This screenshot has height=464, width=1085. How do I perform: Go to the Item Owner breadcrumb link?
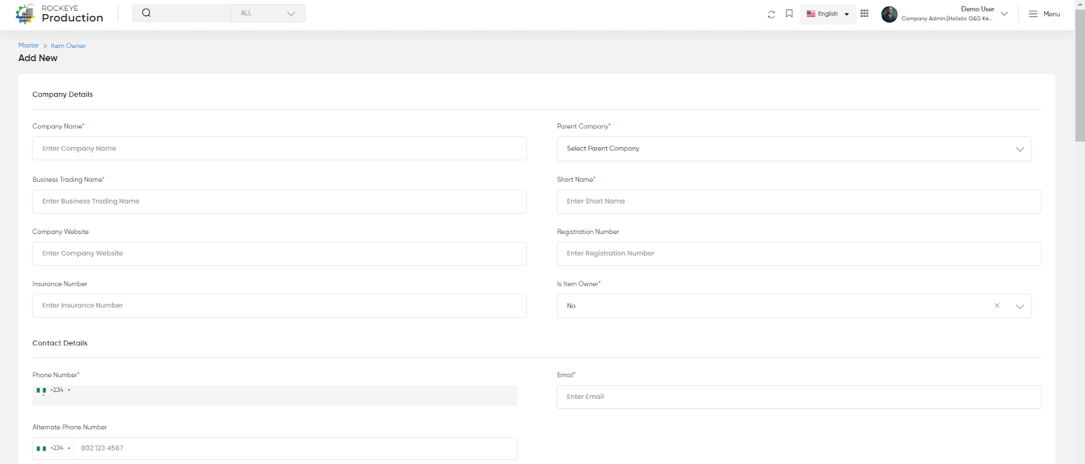tap(68, 46)
